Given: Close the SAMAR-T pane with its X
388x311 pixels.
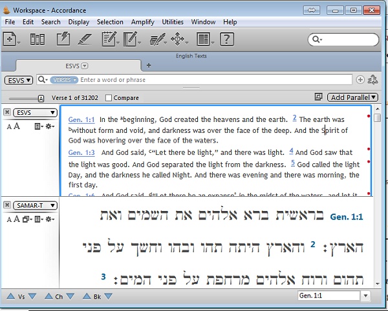Looking at the screenshot, I should click(x=7, y=205).
